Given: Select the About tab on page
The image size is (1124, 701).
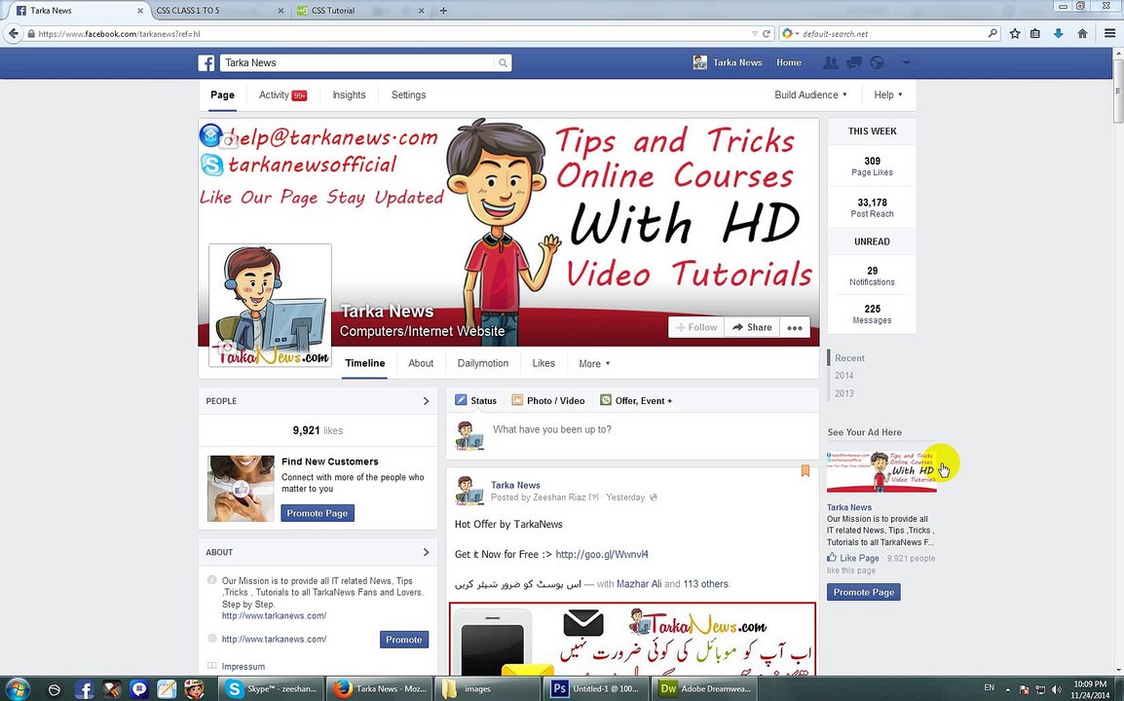Looking at the screenshot, I should coord(421,363).
